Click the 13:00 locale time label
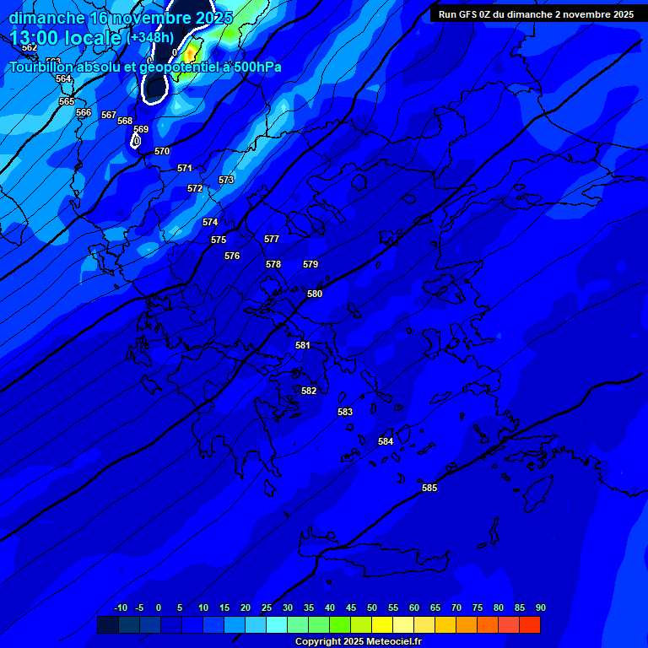Screen dimensions: 648x648 pyautogui.click(x=65, y=38)
